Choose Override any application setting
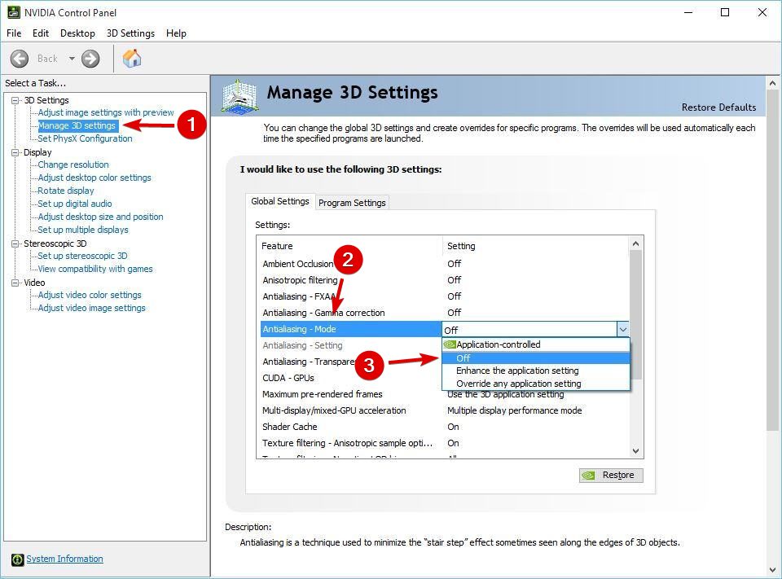Image resolution: width=782 pixels, height=579 pixels. (x=536, y=384)
